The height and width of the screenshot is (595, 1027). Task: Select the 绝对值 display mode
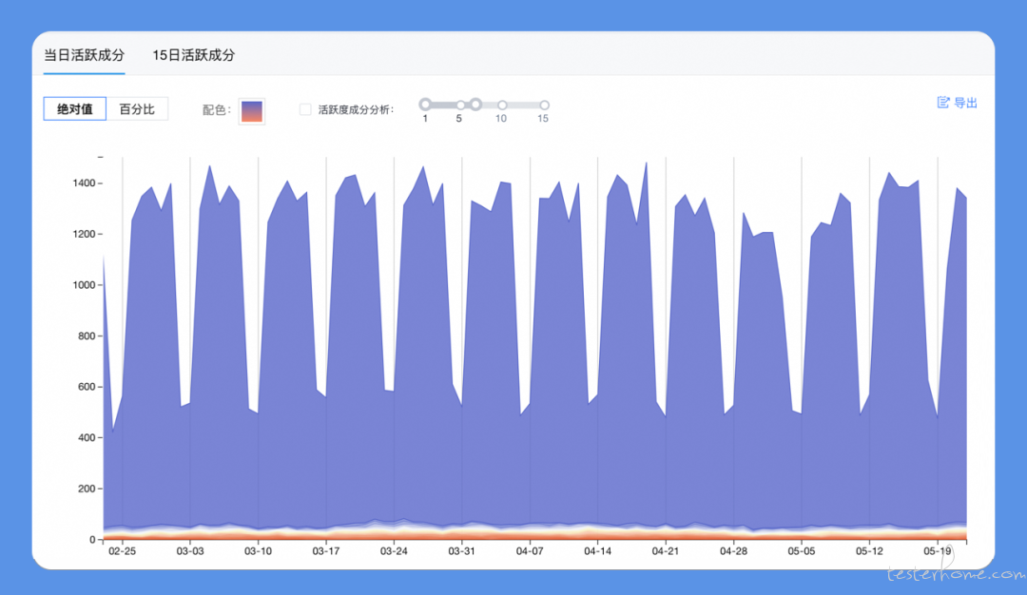[x=75, y=108]
